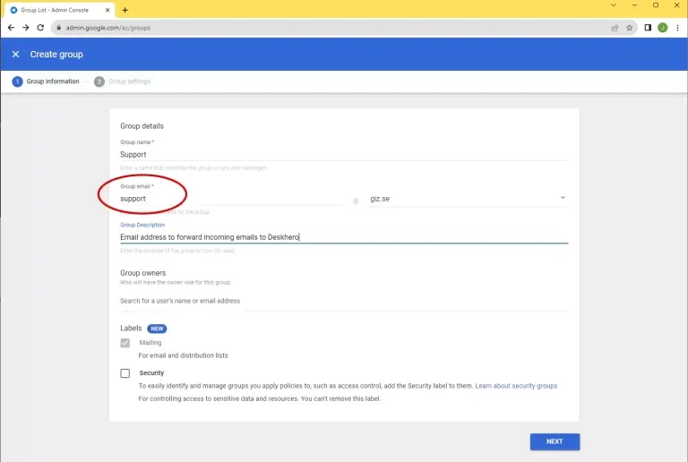688x462 pixels.
Task: Go to step 1 Group information
Action: point(46,81)
